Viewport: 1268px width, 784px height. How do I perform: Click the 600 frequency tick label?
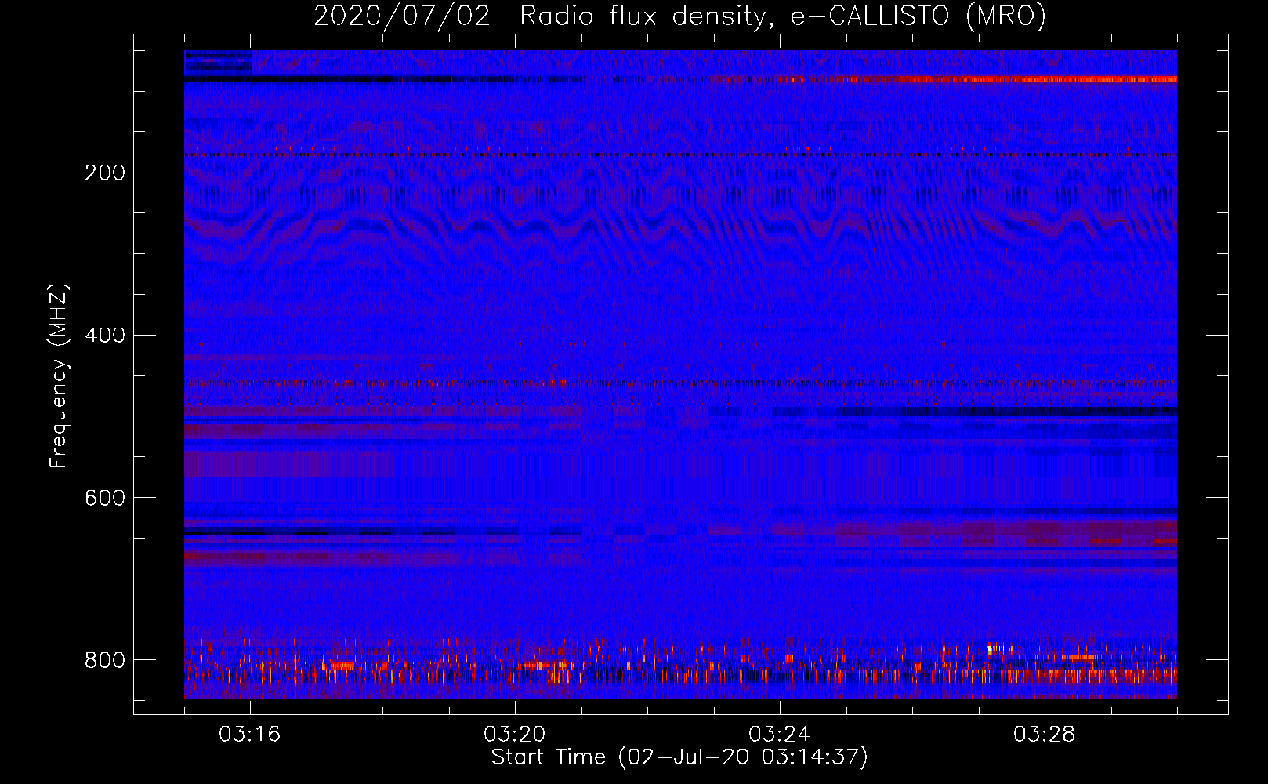point(105,499)
